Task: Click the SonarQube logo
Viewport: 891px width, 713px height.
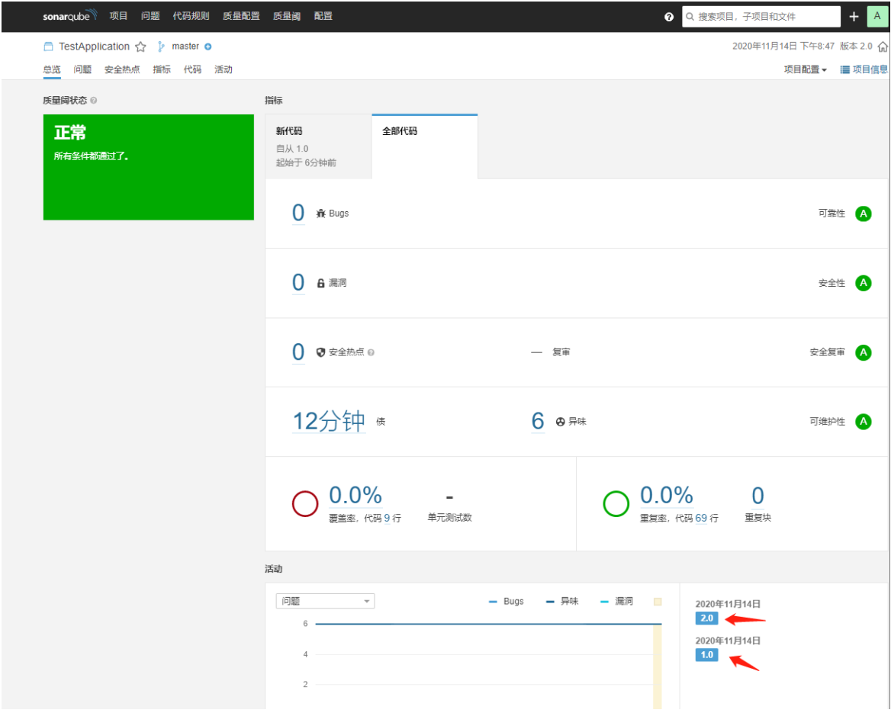Action: coord(70,16)
